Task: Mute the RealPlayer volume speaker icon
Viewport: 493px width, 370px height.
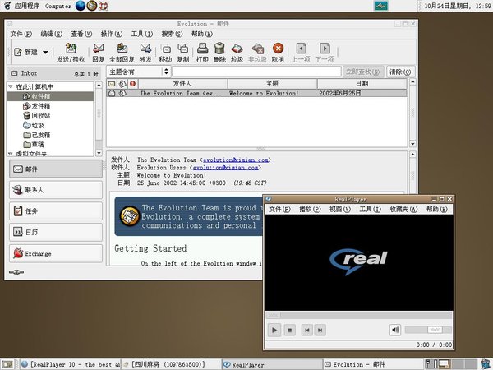Action: pos(394,330)
